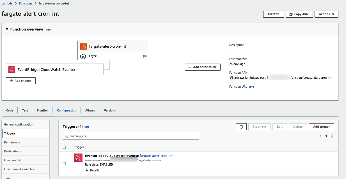Screen dimensions: 346x179
Task: Select Permissions in the Configuration sidebar
Action: pyautogui.click(x=12, y=142)
